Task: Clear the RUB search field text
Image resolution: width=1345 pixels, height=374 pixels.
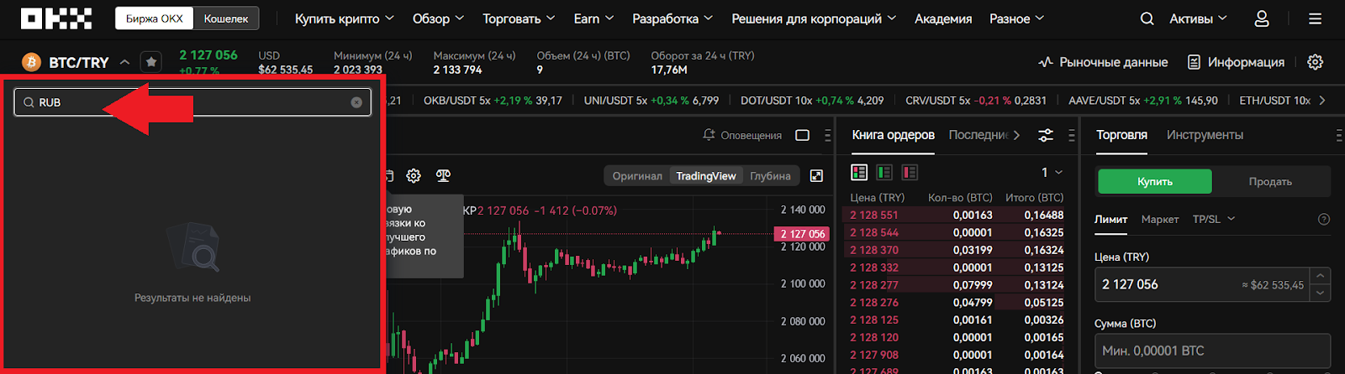Action: [356, 102]
